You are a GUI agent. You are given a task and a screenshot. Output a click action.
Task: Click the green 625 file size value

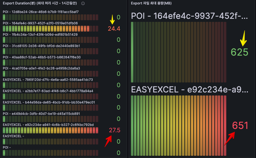coord(240,52)
